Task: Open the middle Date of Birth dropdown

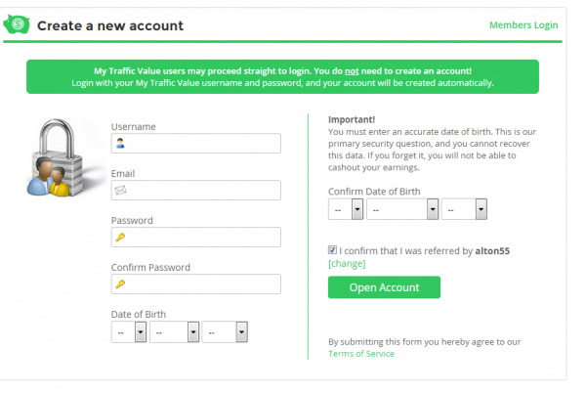Action: pyautogui.click(x=176, y=332)
